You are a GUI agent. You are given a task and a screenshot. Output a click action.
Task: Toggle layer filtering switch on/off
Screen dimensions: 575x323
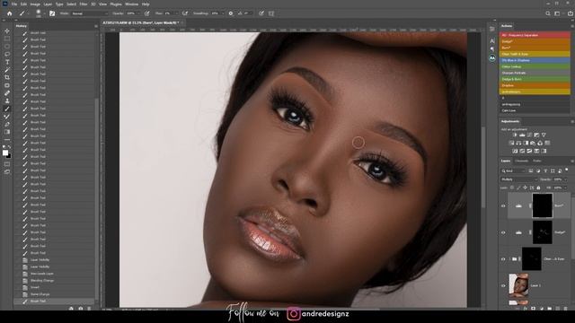pos(567,170)
